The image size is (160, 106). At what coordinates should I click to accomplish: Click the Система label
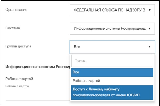[x=13, y=28]
